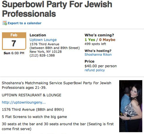Open the Export to a calendar link
The image size is (144, 134).
[24, 23]
